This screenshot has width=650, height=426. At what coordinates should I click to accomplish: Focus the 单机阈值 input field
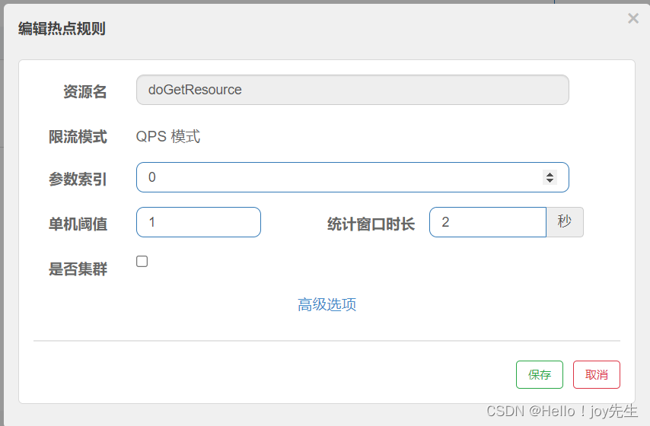coord(199,222)
